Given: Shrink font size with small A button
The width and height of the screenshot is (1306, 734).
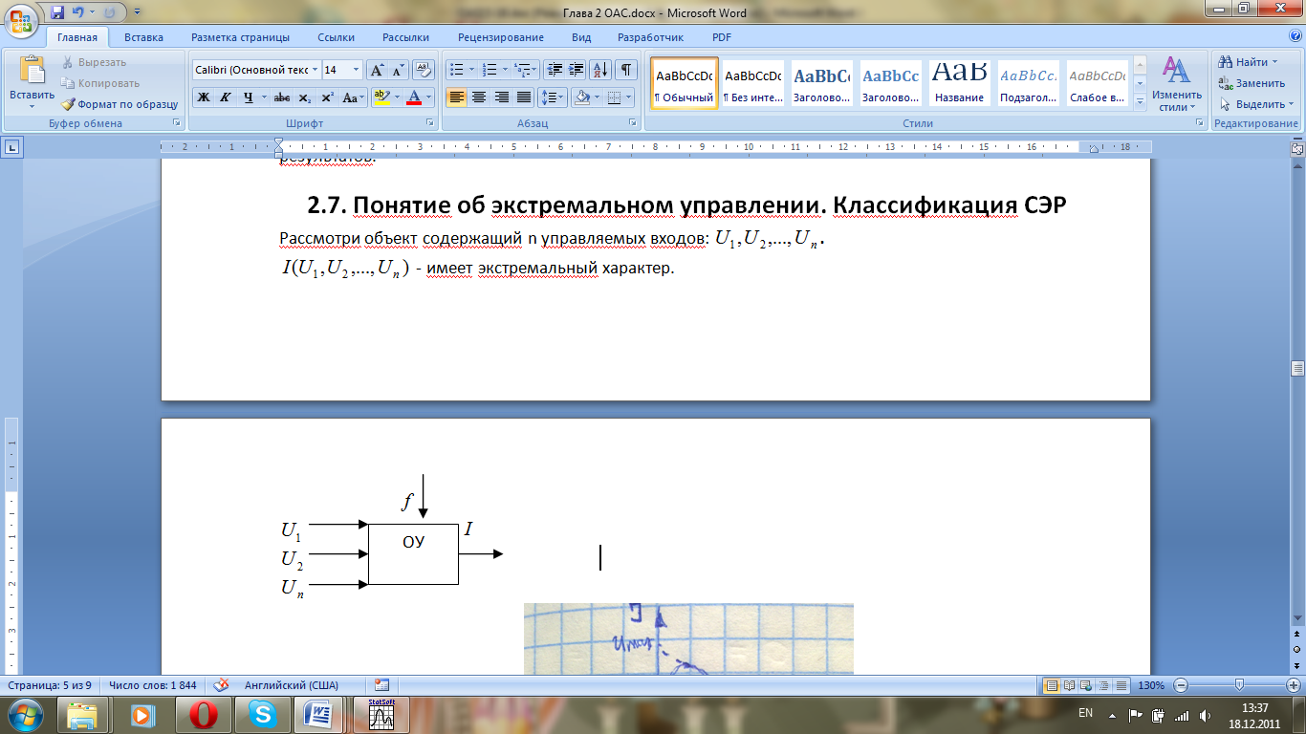Looking at the screenshot, I should [x=398, y=70].
